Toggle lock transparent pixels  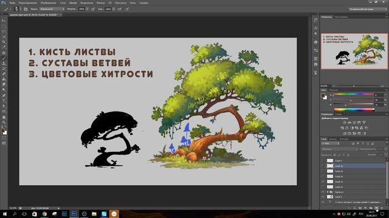point(334,155)
